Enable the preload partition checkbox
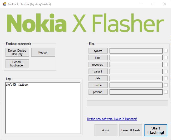This screenshot has width=171, height=140. click(x=166, y=92)
